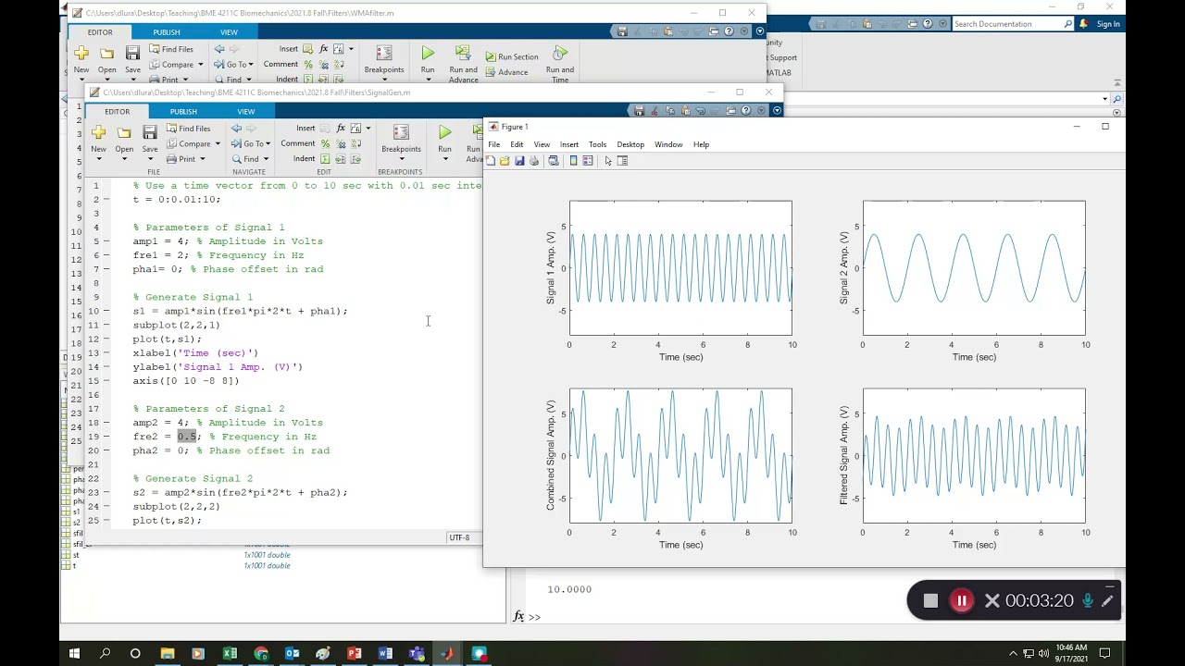Open the Property Inspector icon in Figure 1

[622, 161]
